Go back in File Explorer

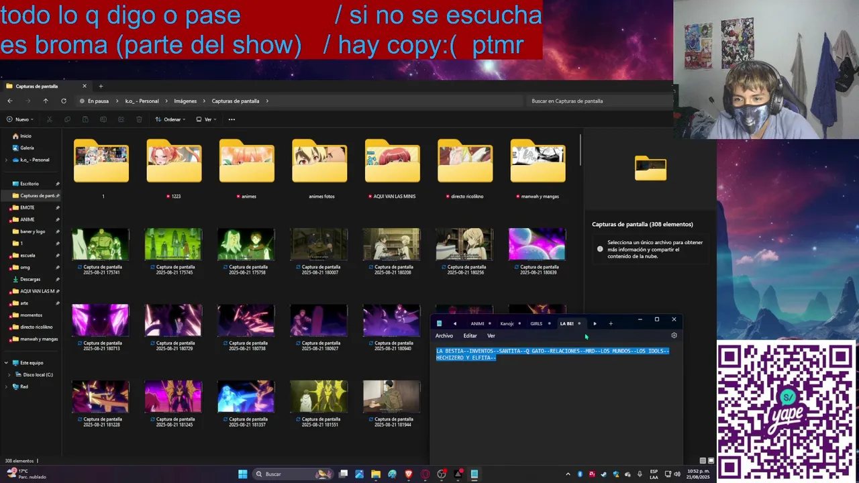point(9,101)
